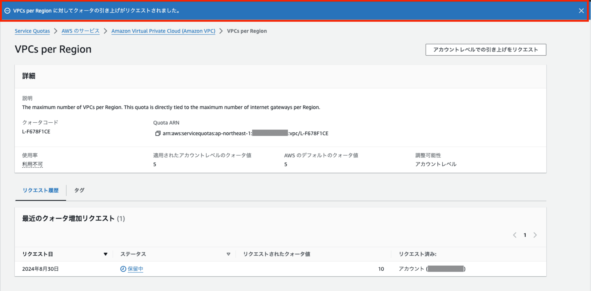Copy the Quota ARN using the copy icon
The image size is (591, 291).
pyautogui.click(x=158, y=134)
